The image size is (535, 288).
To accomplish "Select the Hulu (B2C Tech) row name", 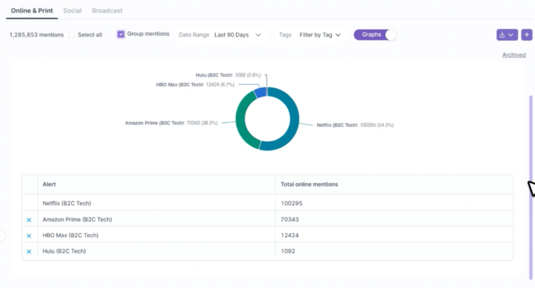I will pyautogui.click(x=64, y=251).
